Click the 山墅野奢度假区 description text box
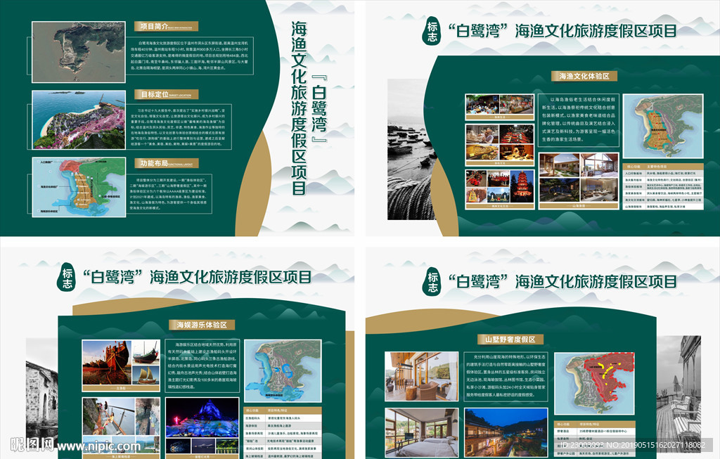This screenshot has width=720, height=459. point(506,377)
